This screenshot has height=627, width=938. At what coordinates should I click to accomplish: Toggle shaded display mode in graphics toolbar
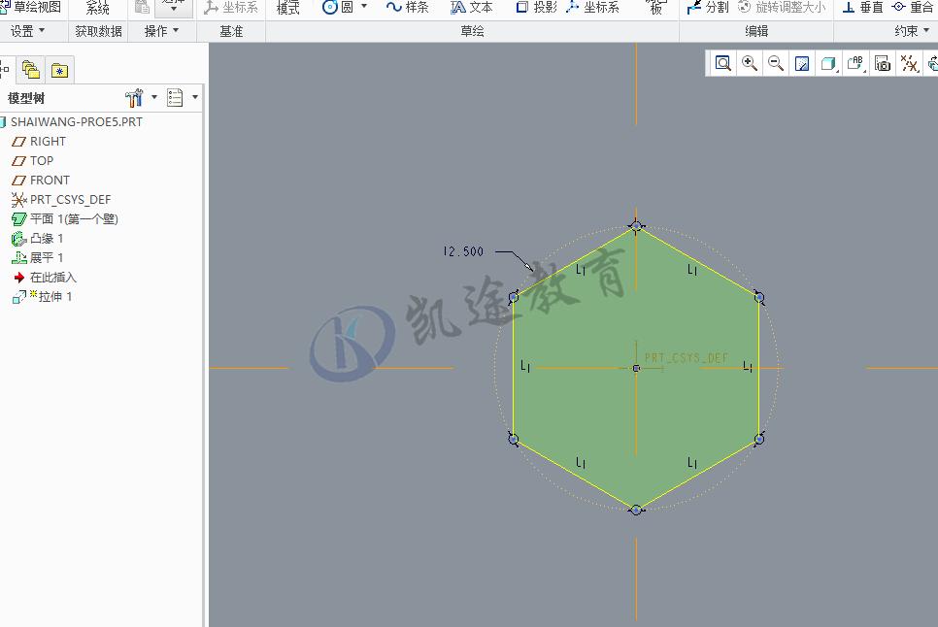[827, 63]
